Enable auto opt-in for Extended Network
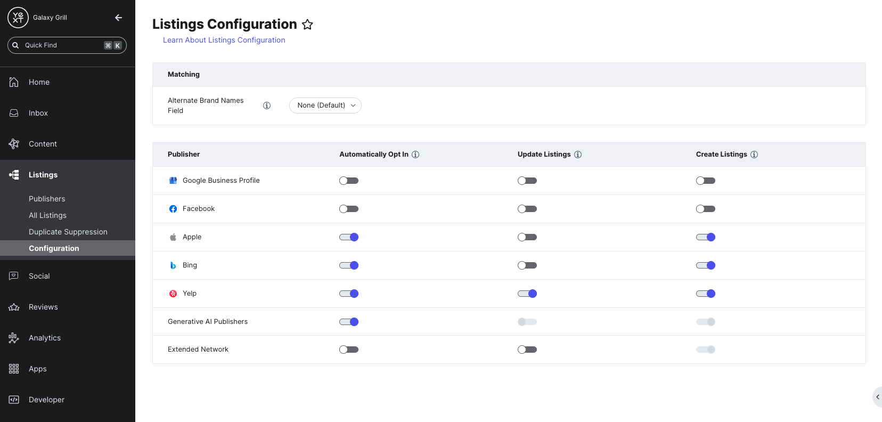Screen dimensions: 882x422 [x=349, y=350]
